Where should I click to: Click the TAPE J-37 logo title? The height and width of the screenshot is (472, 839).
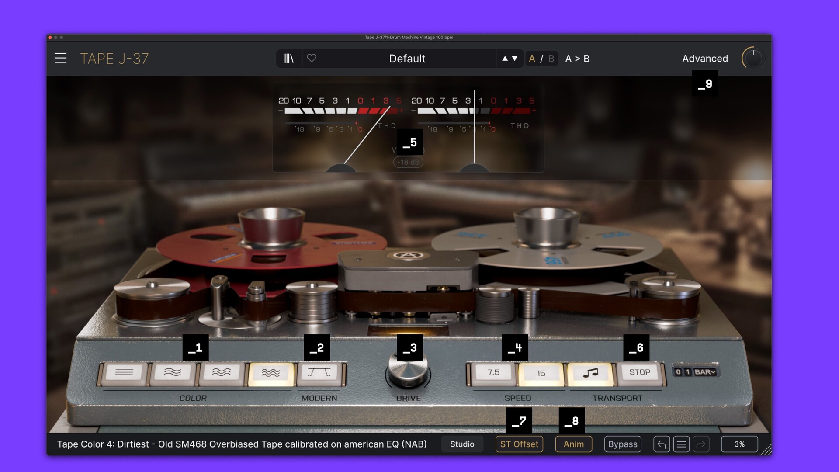[x=114, y=59]
